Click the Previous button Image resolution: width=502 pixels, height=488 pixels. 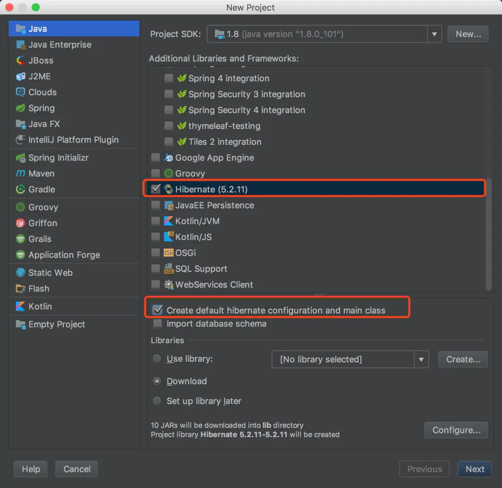point(424,469)
